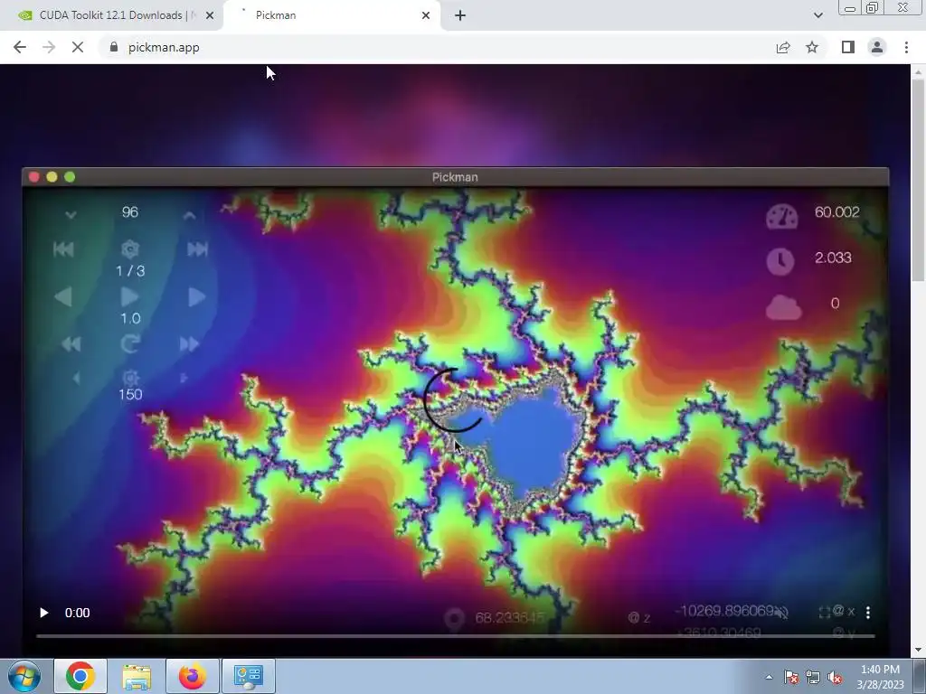Screen dimensions: 926x694
Task: Click the small left arrow beside the 150 gear
Action: pyautogui.click(x=76, y=379)
